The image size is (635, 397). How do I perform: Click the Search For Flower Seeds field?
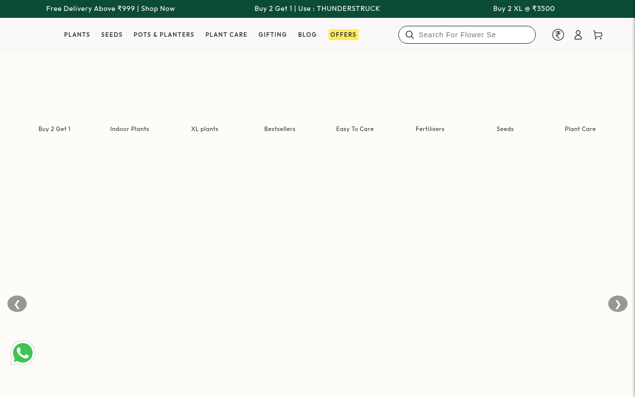tap(467, 35)
